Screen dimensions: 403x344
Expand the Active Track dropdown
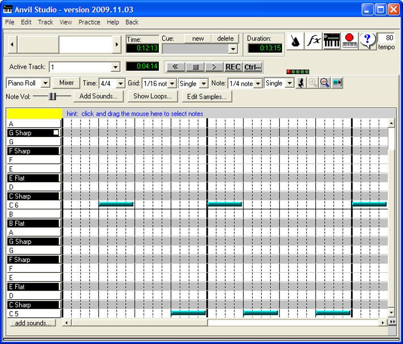tap(115, 67)
